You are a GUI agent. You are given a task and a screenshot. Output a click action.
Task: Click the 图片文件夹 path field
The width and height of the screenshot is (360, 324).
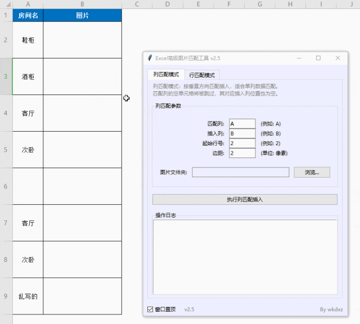240,172
